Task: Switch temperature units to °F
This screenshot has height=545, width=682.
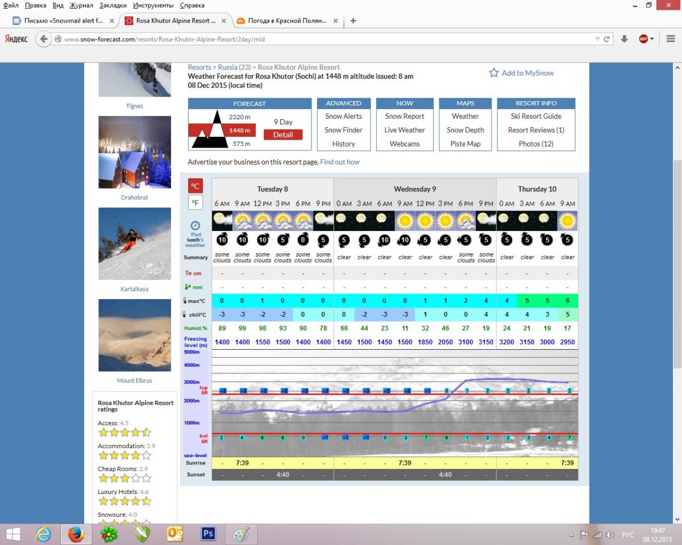Action: point(195,203)
